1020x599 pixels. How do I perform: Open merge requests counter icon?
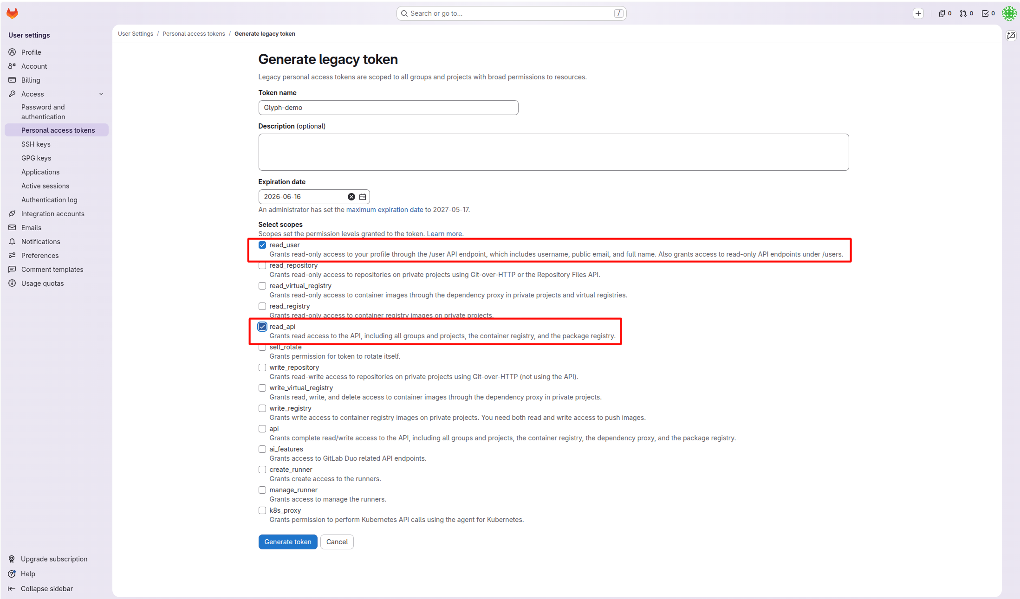[966, 13]
